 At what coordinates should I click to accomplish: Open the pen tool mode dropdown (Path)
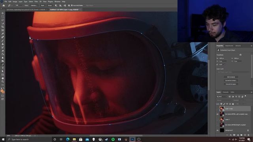[x=19, y=6]
